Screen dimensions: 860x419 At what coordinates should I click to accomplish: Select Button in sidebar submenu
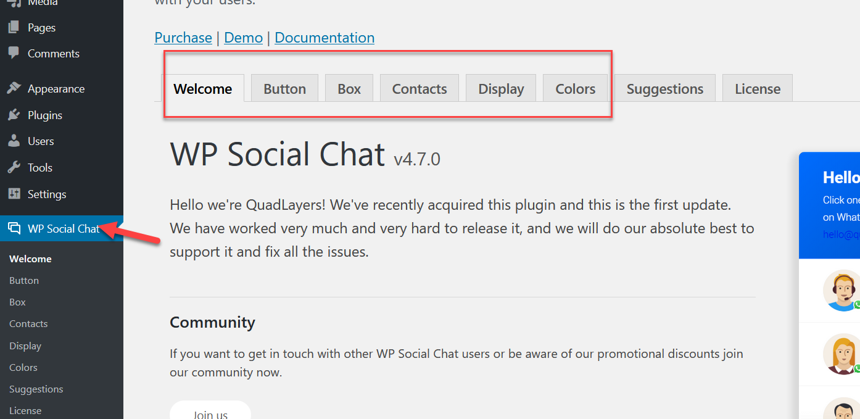pos(24,280)
